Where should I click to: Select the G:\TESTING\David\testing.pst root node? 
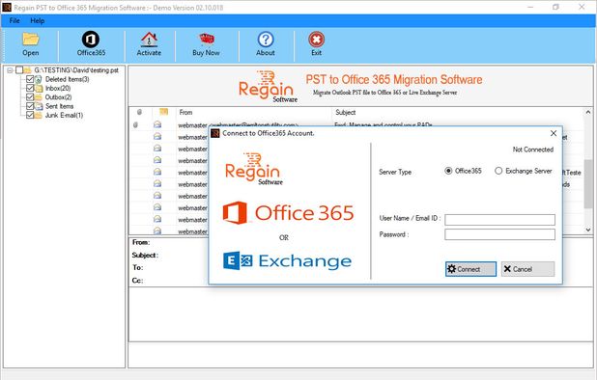point(76,70)
